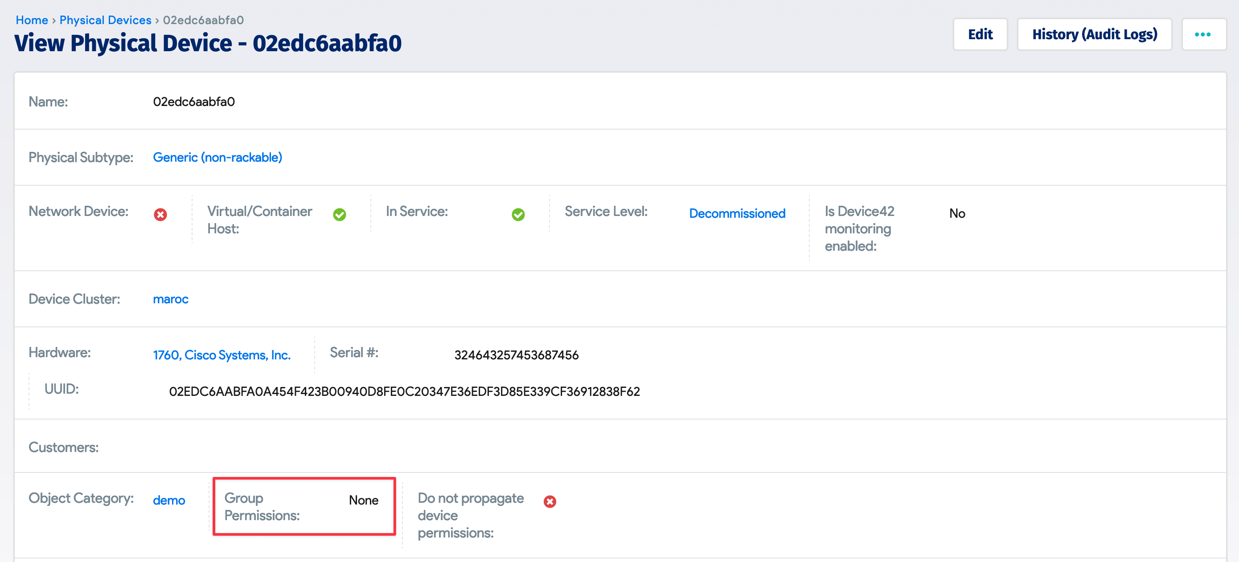Click the red X propagate permissions icon

(550, 501)
